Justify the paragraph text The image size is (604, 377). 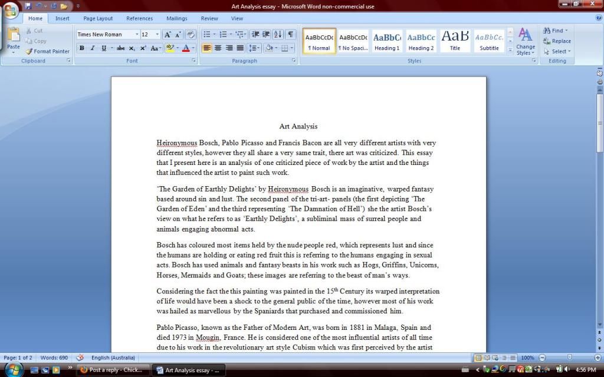[x=240, y=48]
